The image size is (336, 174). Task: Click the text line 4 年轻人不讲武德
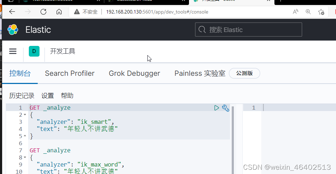[77, 129]
